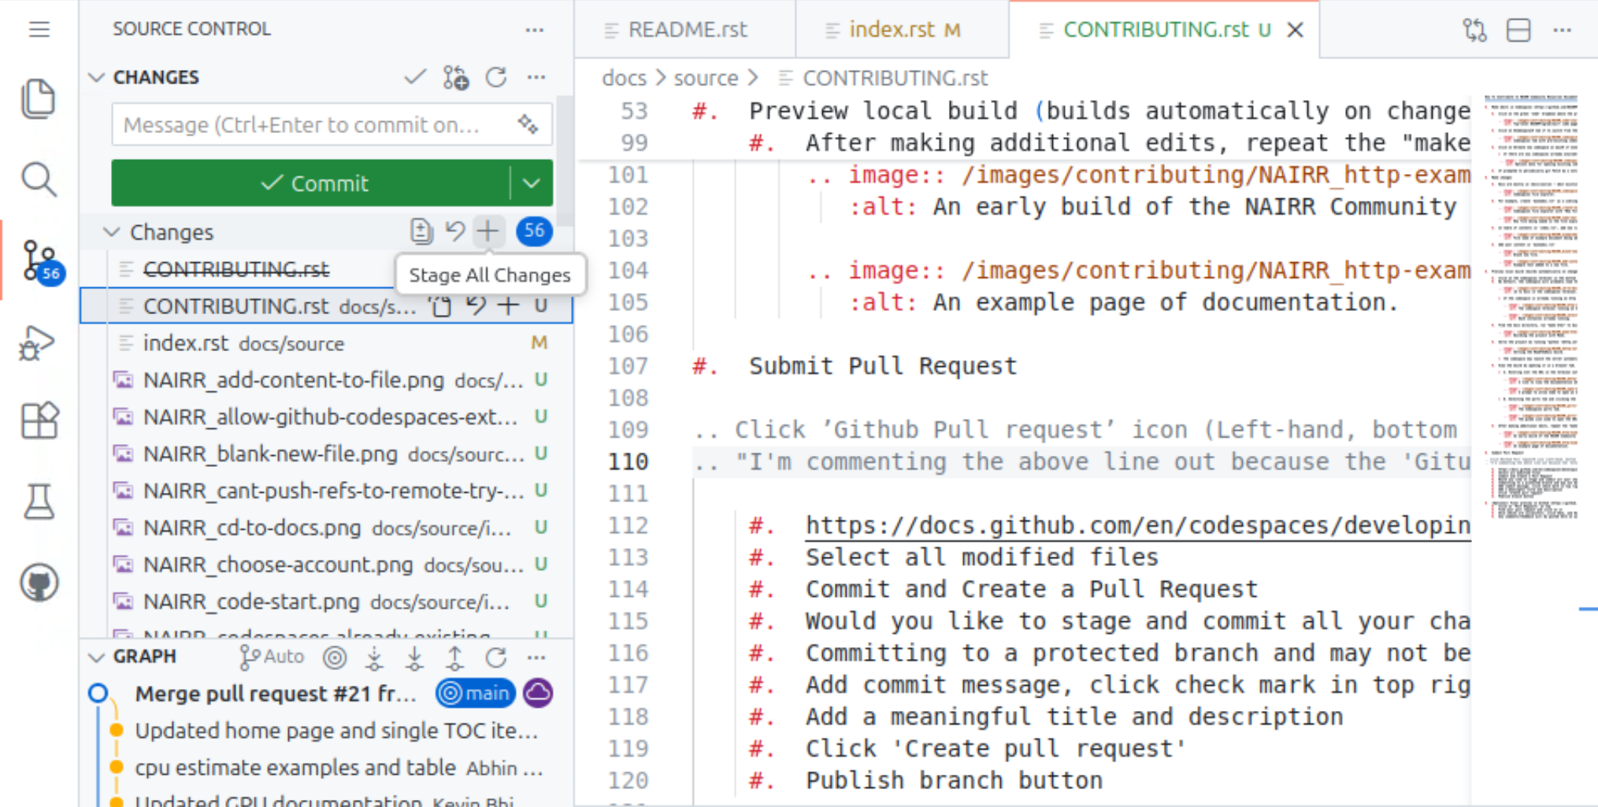
Task: Open index.rst in changes list
Action: (x=326, y=343)
